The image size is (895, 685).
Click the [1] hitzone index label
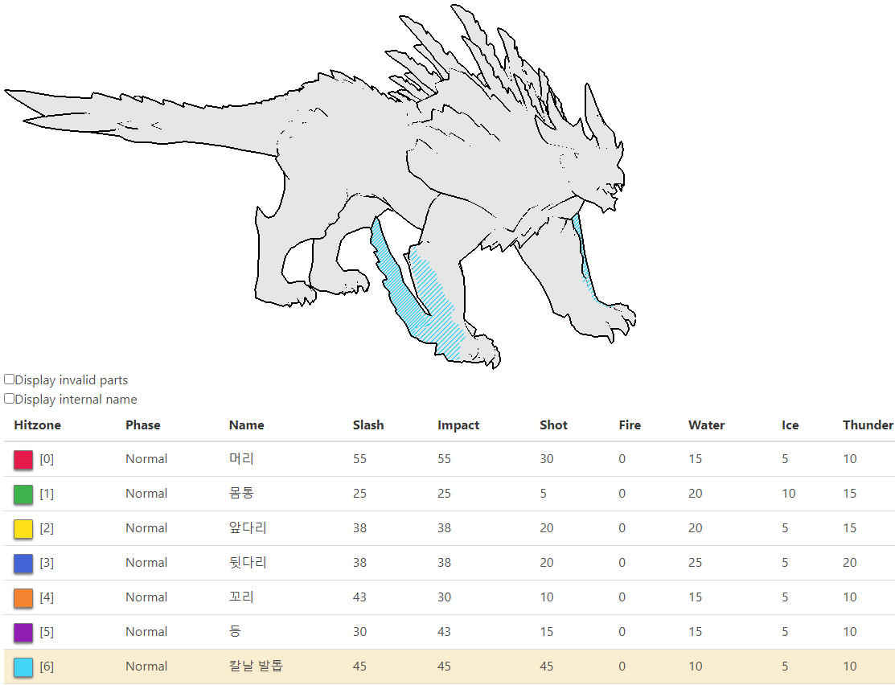(47, 494)
